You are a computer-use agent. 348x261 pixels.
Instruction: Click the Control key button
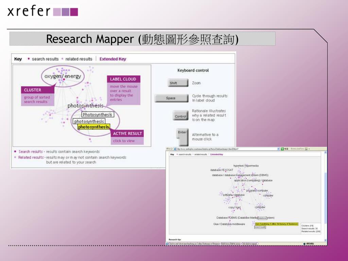180,116
